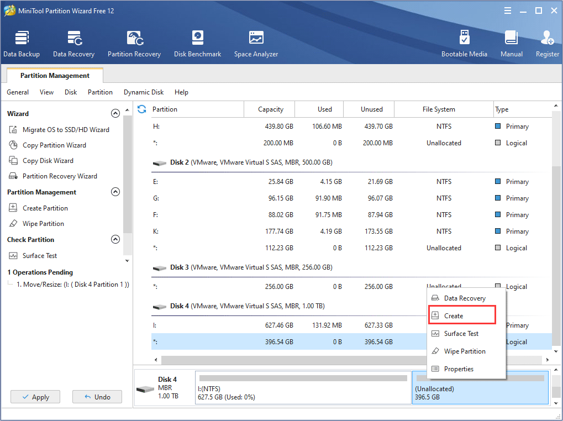Collapse the Partition Management section

(115, 192)
